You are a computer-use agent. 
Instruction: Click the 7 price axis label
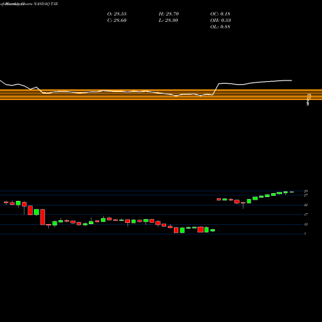(x=305, y=234)
